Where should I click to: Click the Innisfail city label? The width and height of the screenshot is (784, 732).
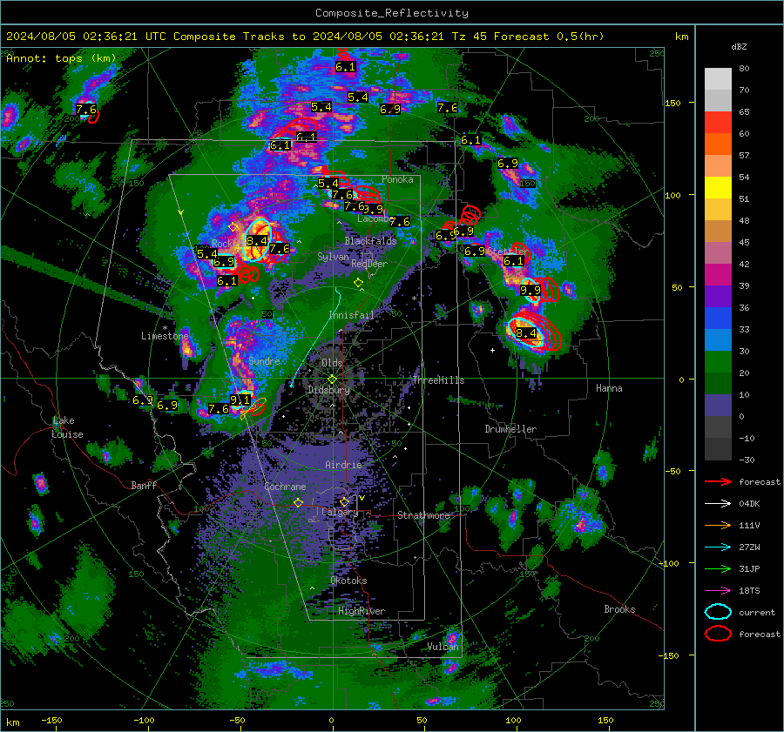pos(352,315)
